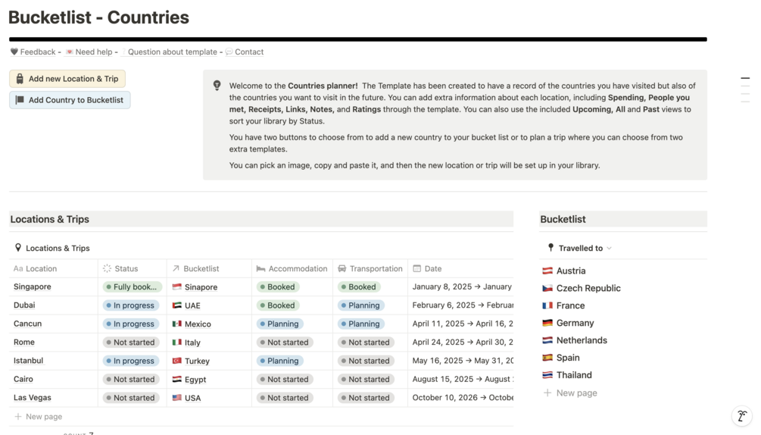Click the lightbulb icon in the welcome callout
Viewport: 761px width, 435px height.
point(217,86)
